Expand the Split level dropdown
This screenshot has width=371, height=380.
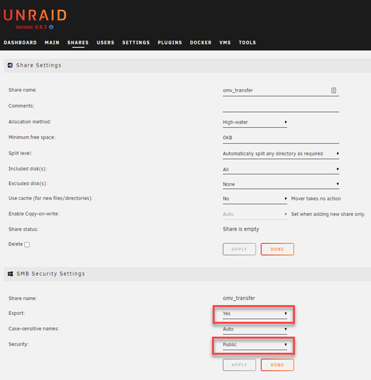(281, 153)
